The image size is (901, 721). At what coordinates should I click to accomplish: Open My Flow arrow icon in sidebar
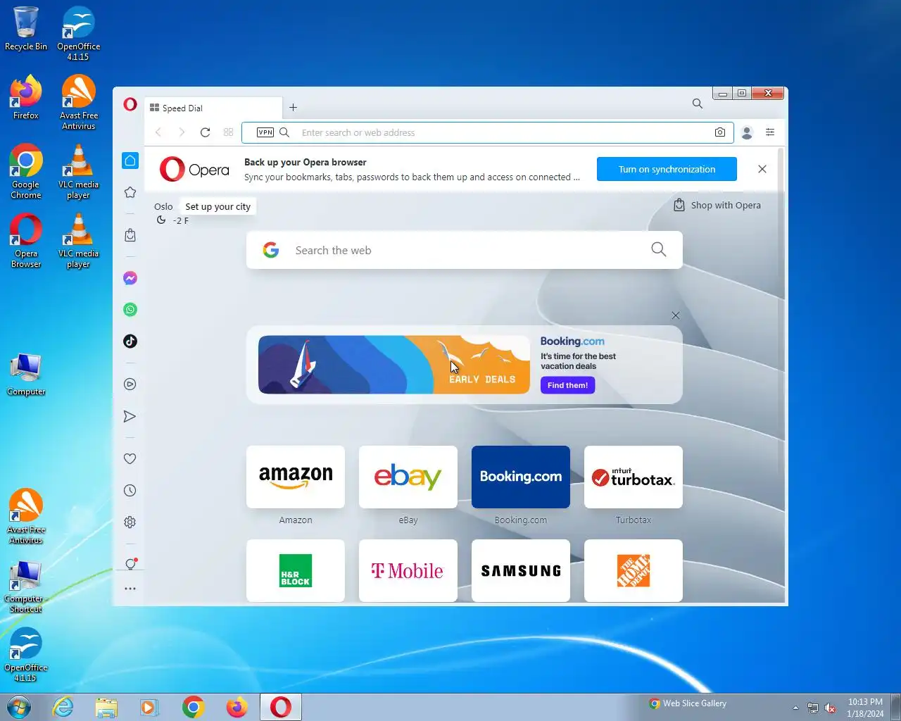(x=130, y=416)
